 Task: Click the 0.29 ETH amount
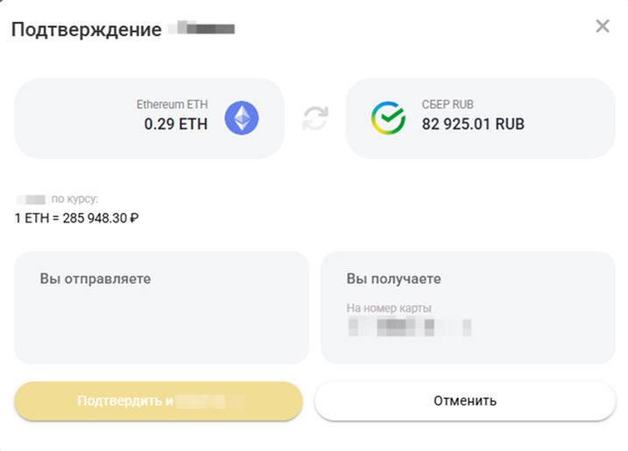[x=175, y=124]
